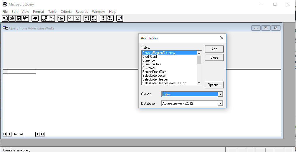Image resolution: width=296 pixels, height=152 pixels.
Task: Click the Query Now exclamation icon
Action: pos(103,18)
